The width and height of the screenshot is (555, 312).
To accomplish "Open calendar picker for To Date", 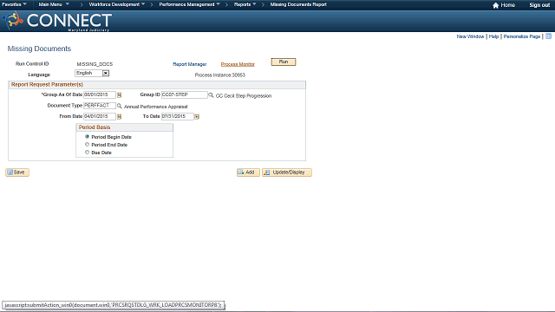I will [197, 116].
